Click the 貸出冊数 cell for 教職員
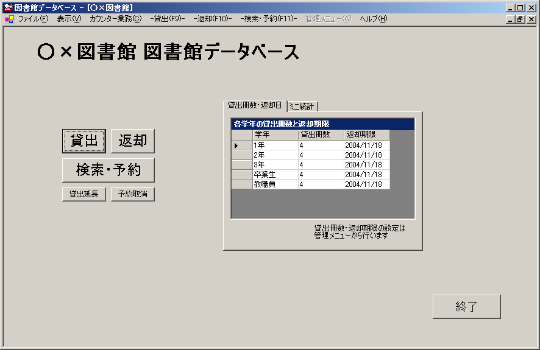The height and width of the screenshot is (350, 540). 321,184
